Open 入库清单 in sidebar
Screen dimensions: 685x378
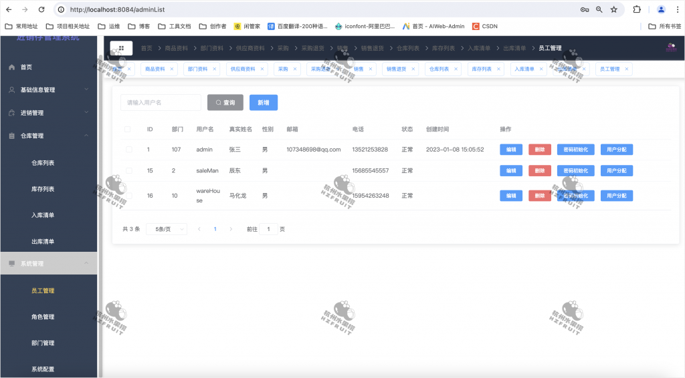tap(43, 215)
